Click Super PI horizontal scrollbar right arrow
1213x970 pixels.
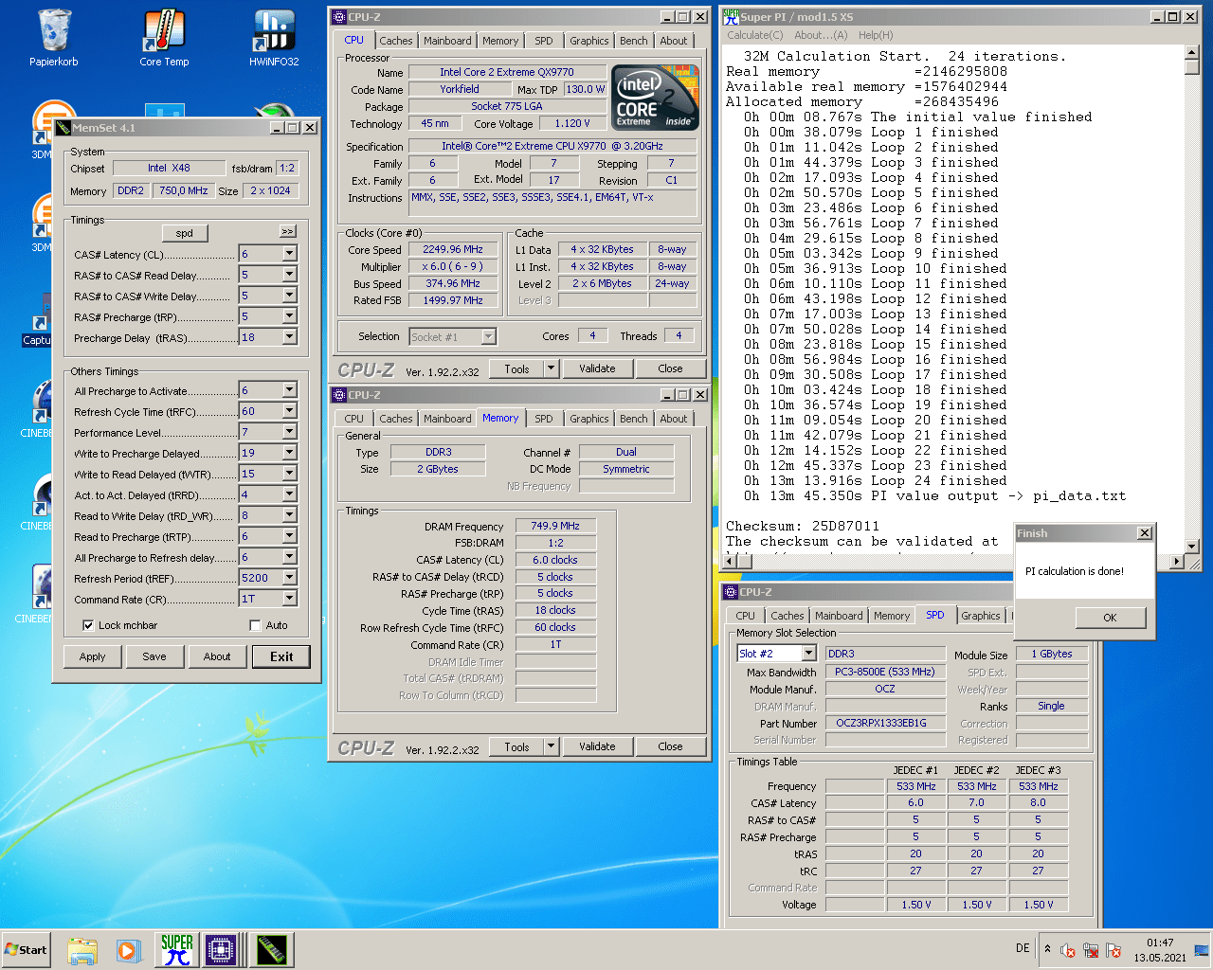coord(1177,562)
